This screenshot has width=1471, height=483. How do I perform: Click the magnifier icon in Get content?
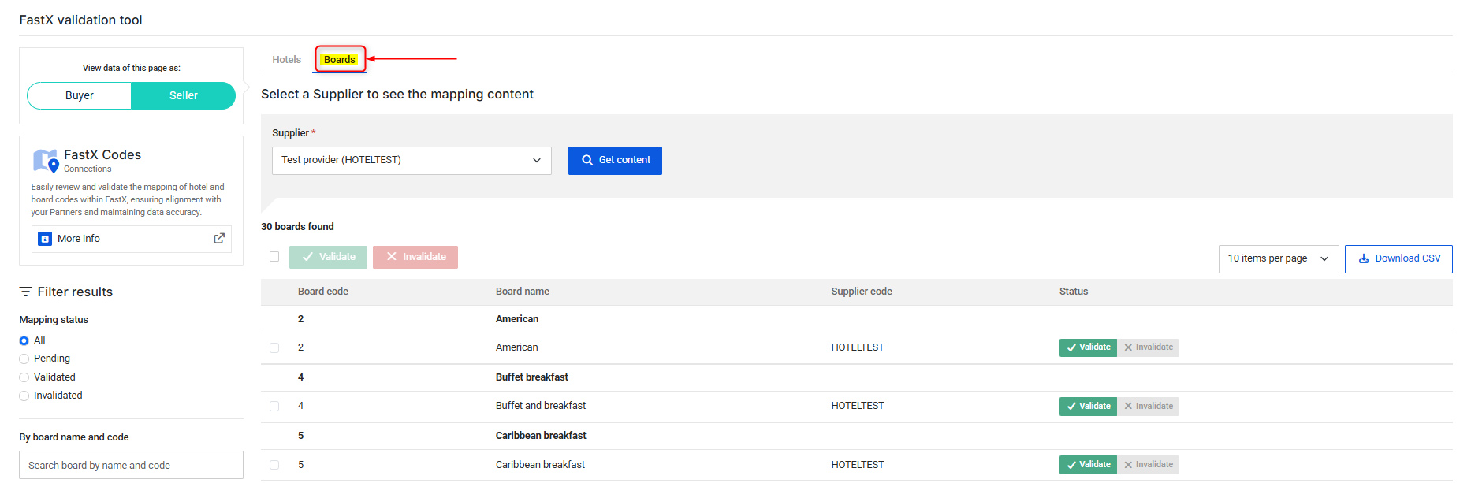pos(587,160)
